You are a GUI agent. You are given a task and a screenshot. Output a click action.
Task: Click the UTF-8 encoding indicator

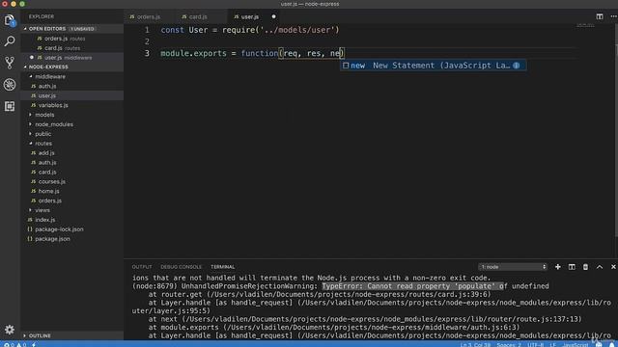click(x=535, y=345)
